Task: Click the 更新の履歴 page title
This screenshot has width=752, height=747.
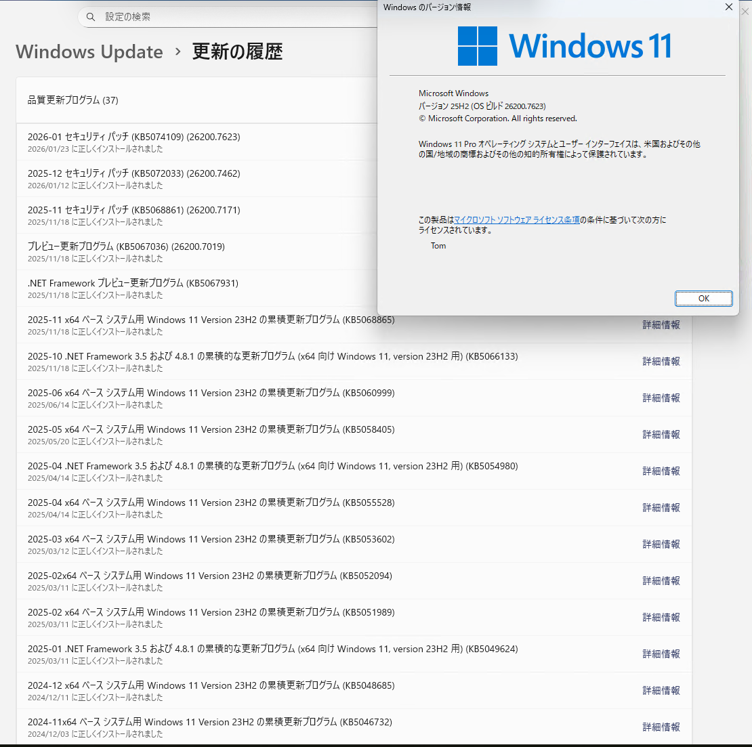Action: click(x=237, y=51)
